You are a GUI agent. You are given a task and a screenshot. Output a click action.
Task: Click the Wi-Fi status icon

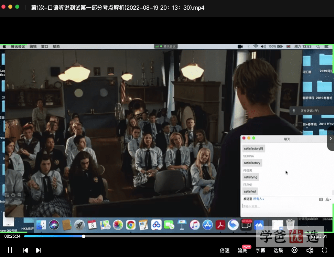point(256,47)
